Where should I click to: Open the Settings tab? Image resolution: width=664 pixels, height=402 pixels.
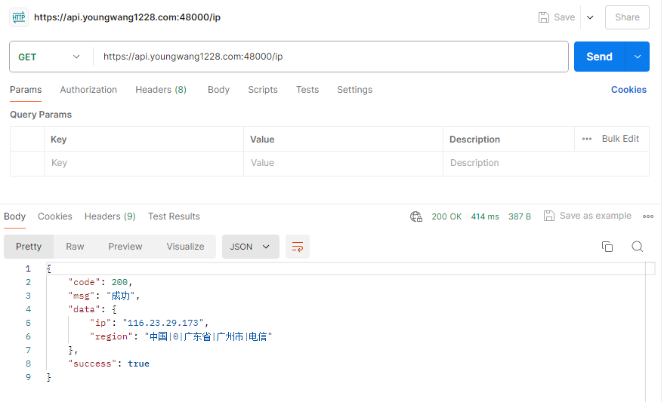pyautogui.click(x=354, y=90)
